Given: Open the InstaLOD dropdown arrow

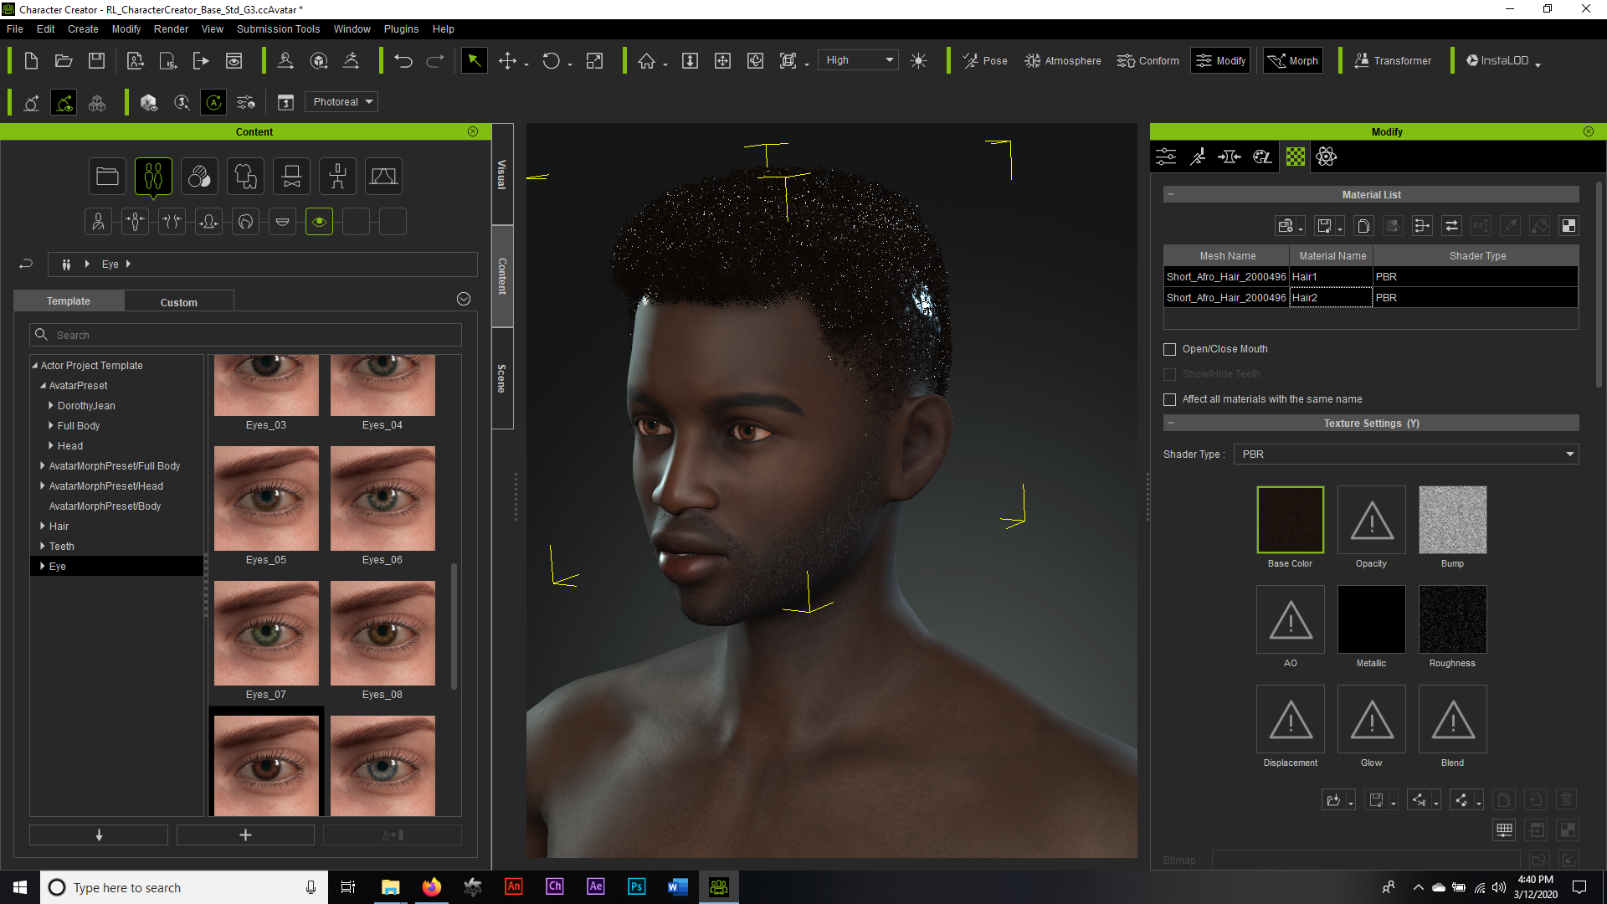Looking at the screenshot, I should click(1538, 64).
